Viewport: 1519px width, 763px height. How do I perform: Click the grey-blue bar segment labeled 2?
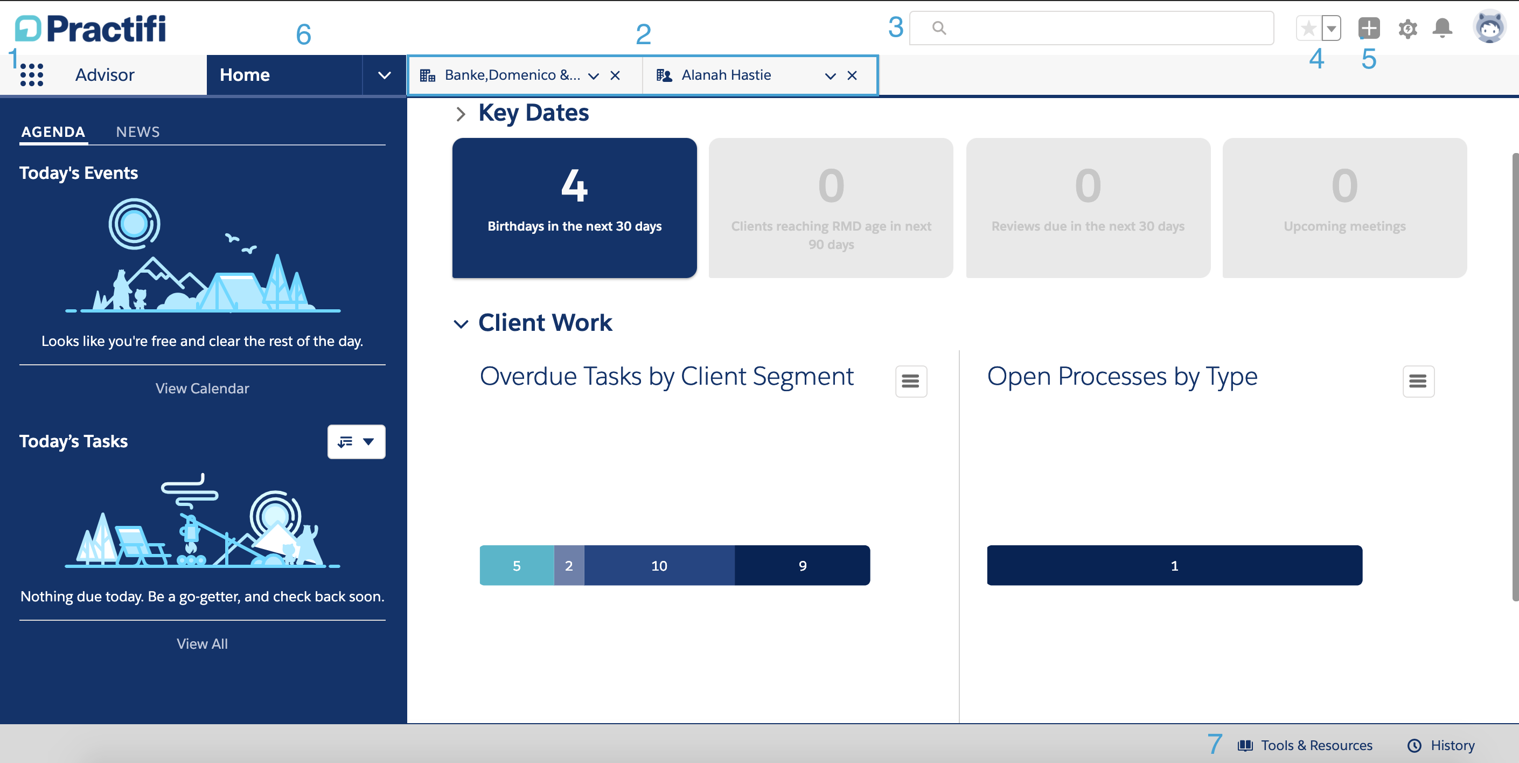(569, 565)
